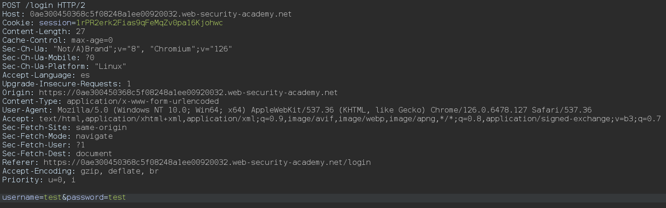
Task: Click the Referer login URL
Action: 207,163
